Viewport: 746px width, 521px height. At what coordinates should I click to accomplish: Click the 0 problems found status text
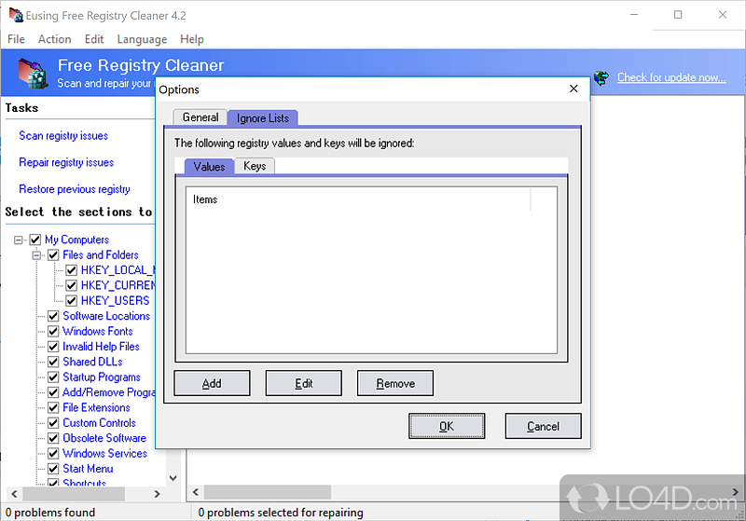pyautogui.click(x=50, y=513)
